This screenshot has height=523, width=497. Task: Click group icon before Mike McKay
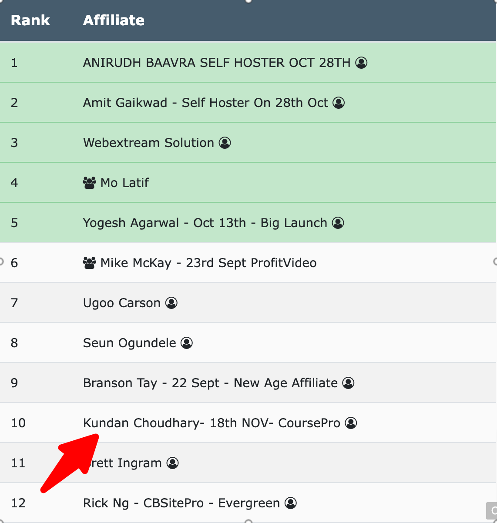89,263
